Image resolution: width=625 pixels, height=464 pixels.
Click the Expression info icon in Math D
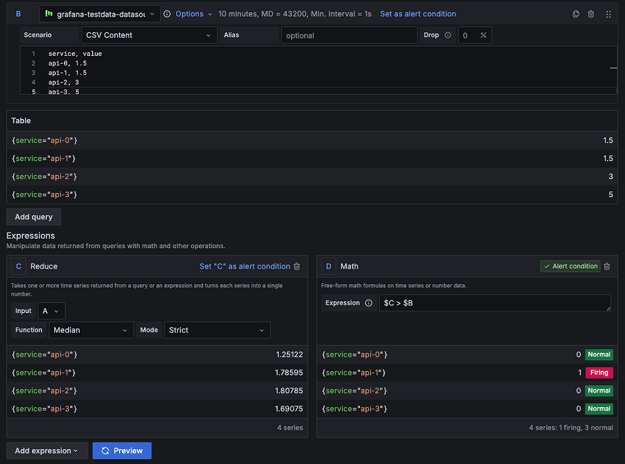368,303
